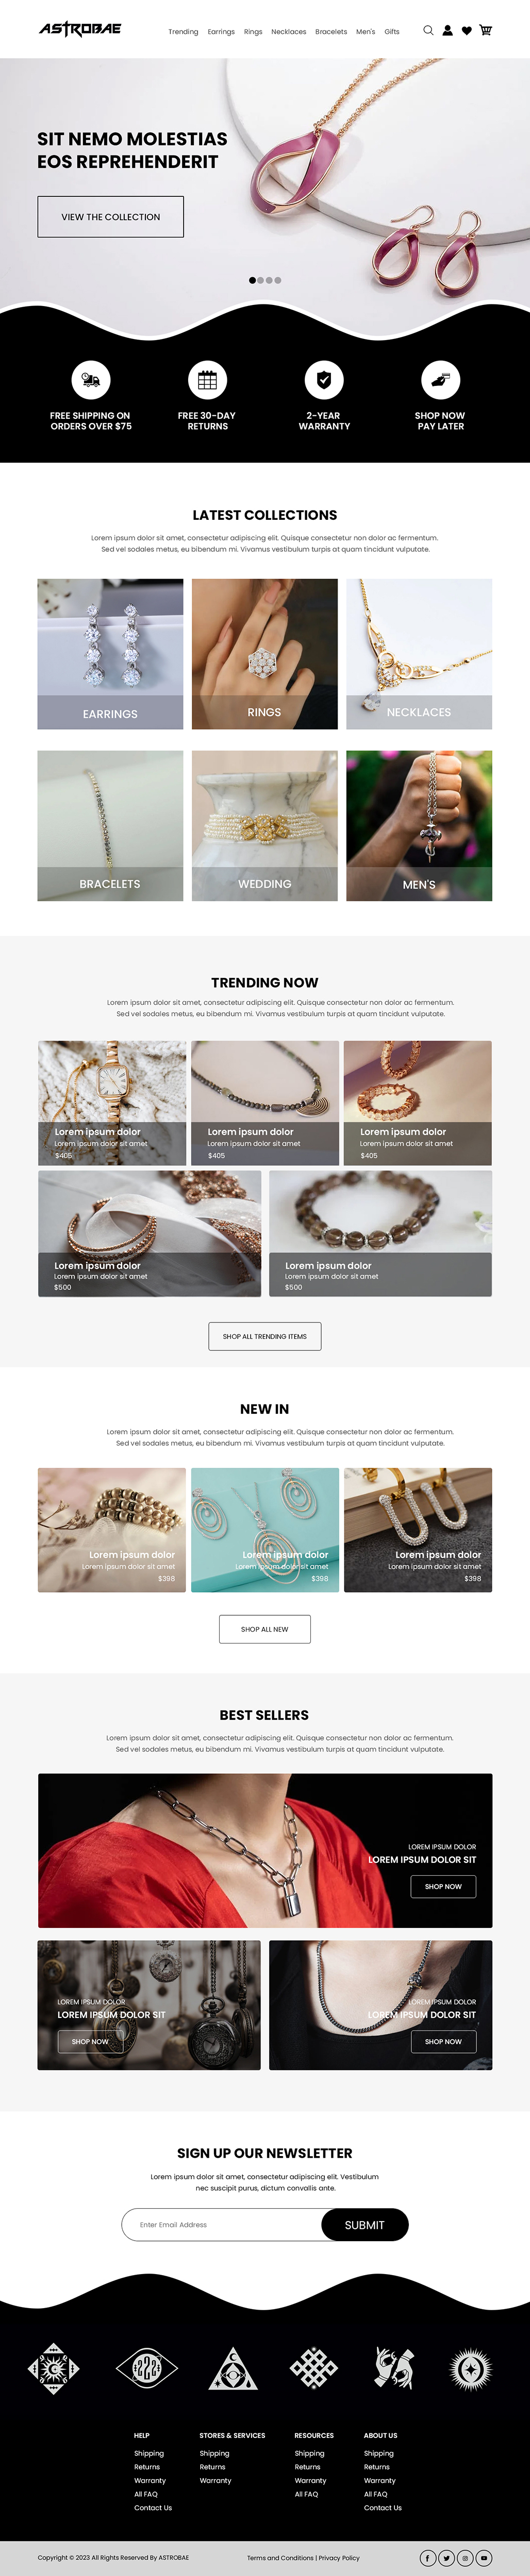Open the Rings collection thumbnail
The height and width of the screenshot is (2576, 530).
click(265, 654)
